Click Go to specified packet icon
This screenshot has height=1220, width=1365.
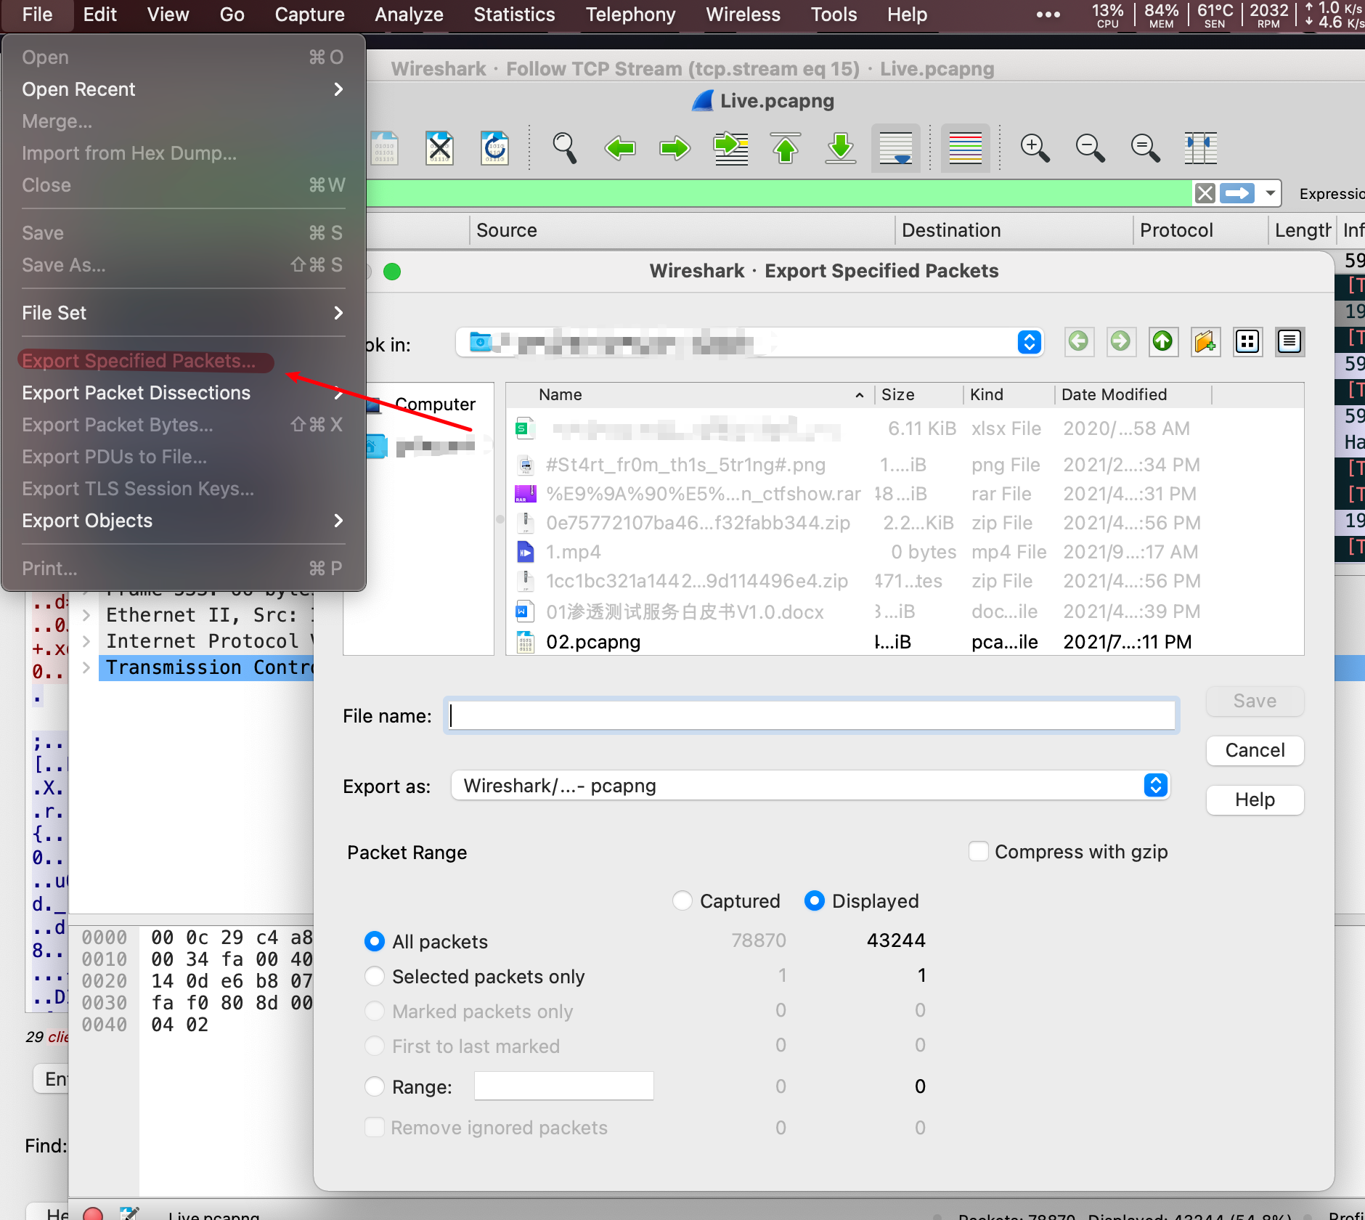[x=731, y=148]
